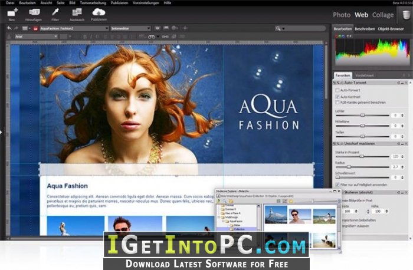Uncheck the Auto-Kontrast checkbox
This screenshot has width=413, height=270.
coord(337,97)
